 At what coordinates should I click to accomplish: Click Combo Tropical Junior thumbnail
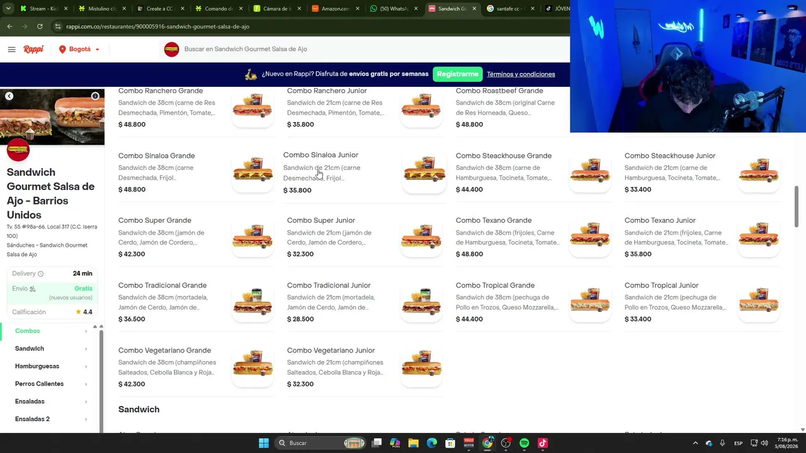tap(759, 302)
